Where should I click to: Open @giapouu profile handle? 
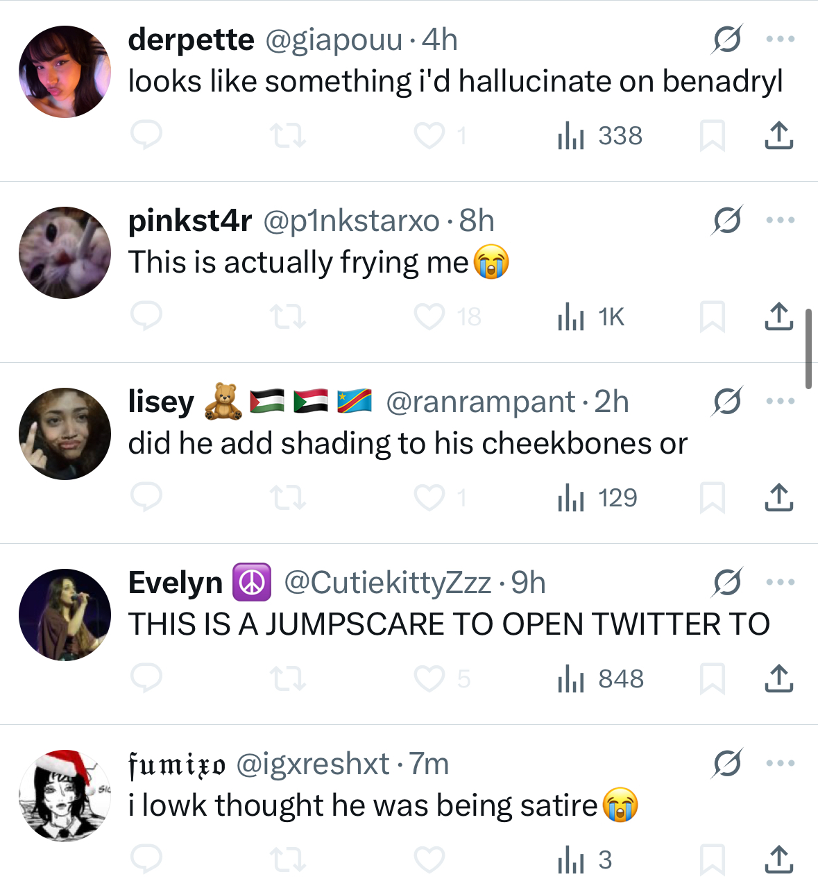(334, 40)
